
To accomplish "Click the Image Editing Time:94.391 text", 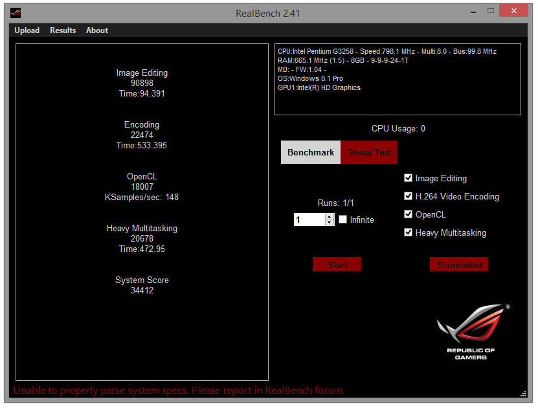I will point(142,93).
